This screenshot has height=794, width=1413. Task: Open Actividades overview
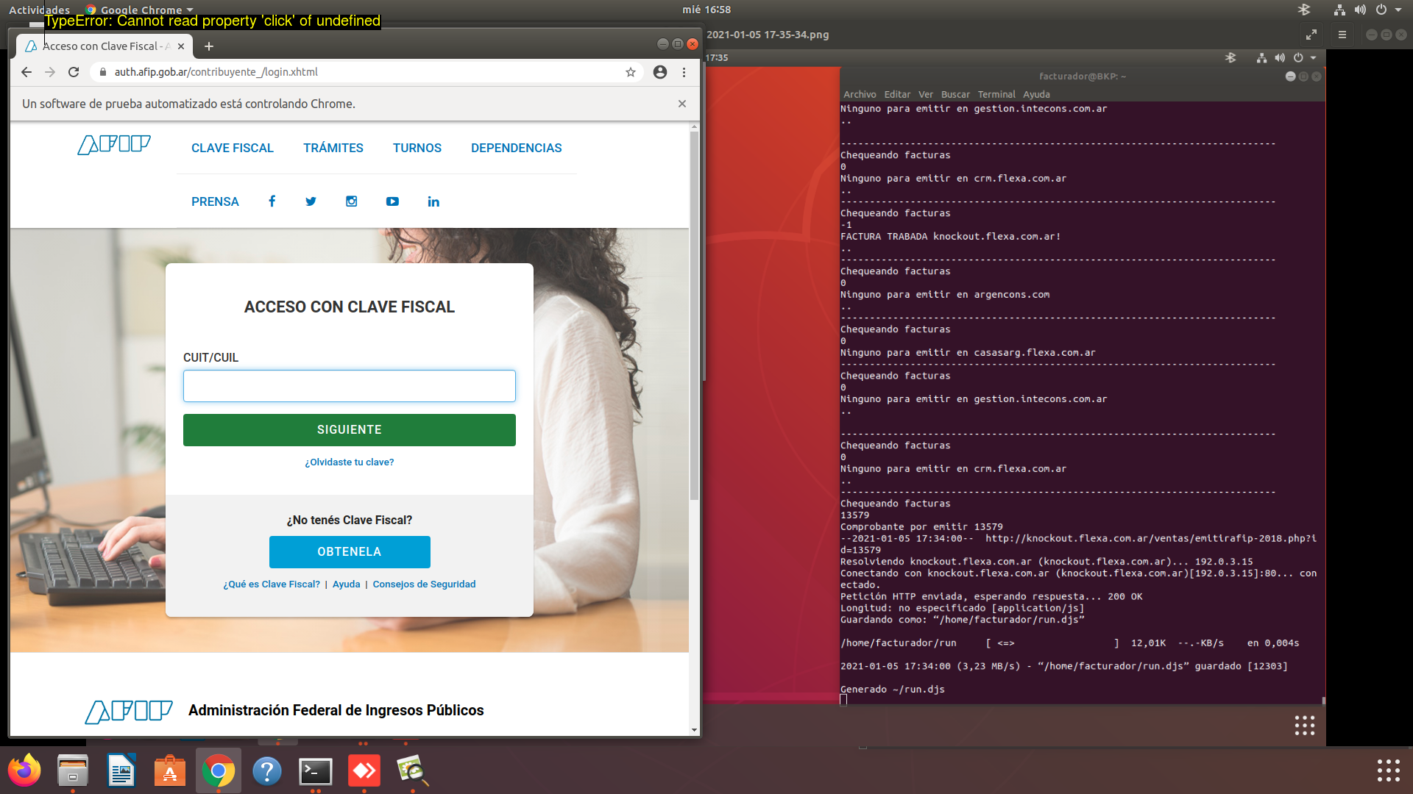(39, 10)
